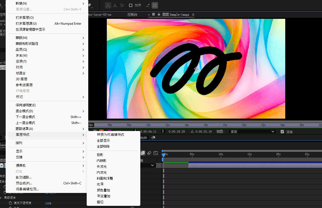322x208 pixels.
Task: Collapse the 高级混合 property group
Action: (1, 198)
